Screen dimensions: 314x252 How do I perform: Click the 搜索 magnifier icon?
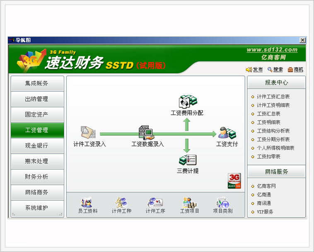click(270, 70)
